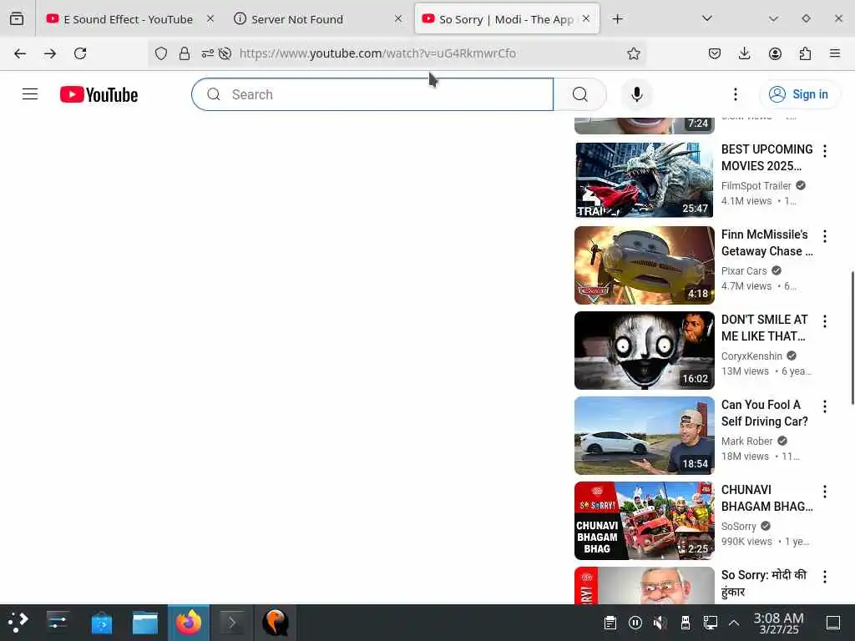Viewport: 855px width, 641px height.
Task: Open DON'T SMILE AT ME thumbnail
Action: [x=644, y=350]
